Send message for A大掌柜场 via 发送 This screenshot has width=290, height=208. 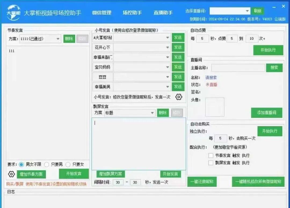coord(178,38)
